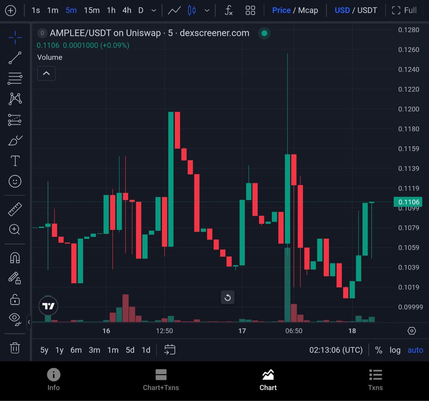Switch denomination to USDT
This screenshot has width=429, height=401.
[x=367, y=10]
